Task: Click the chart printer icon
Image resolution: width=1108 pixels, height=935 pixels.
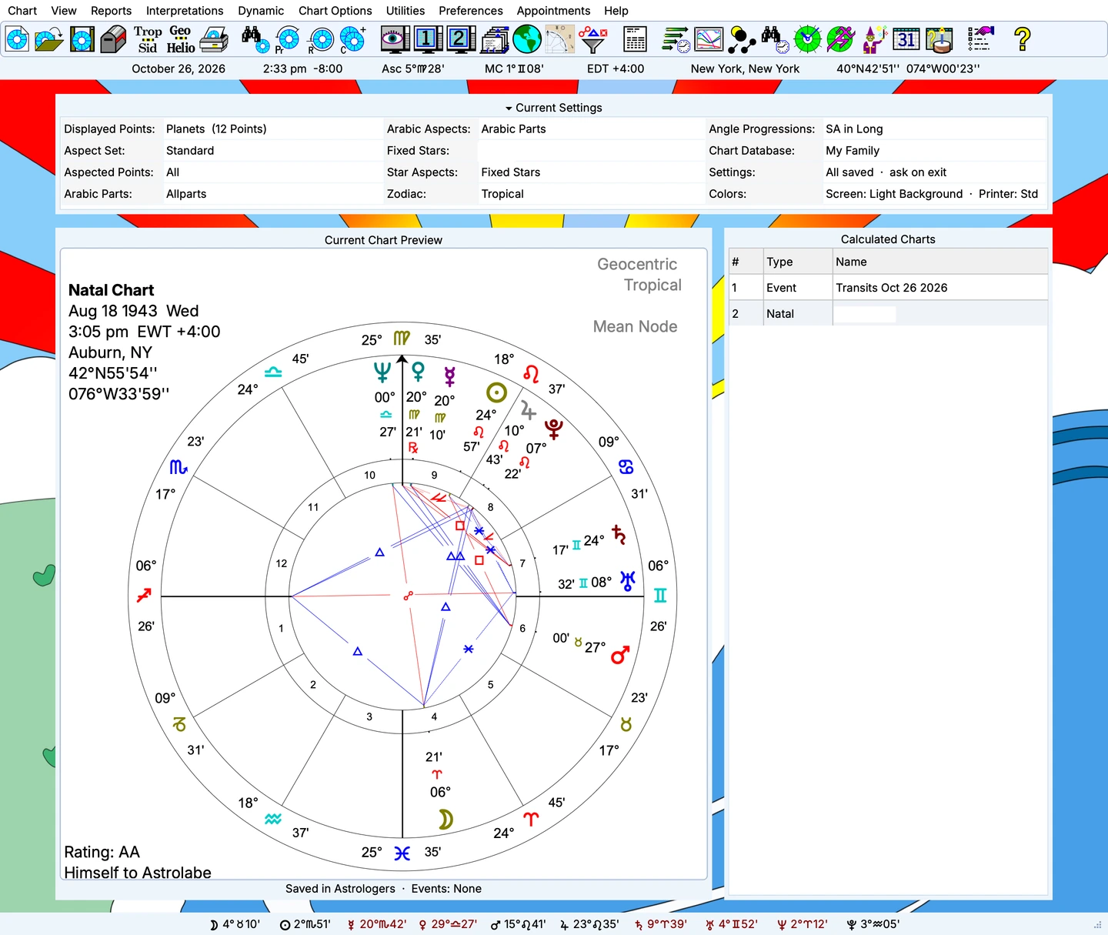Action: (214, 39)
